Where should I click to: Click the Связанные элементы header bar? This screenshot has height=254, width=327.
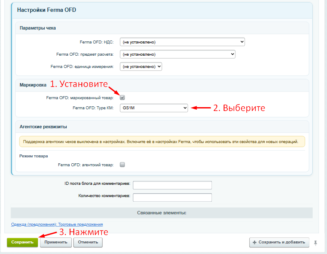(x=162, y=213)
